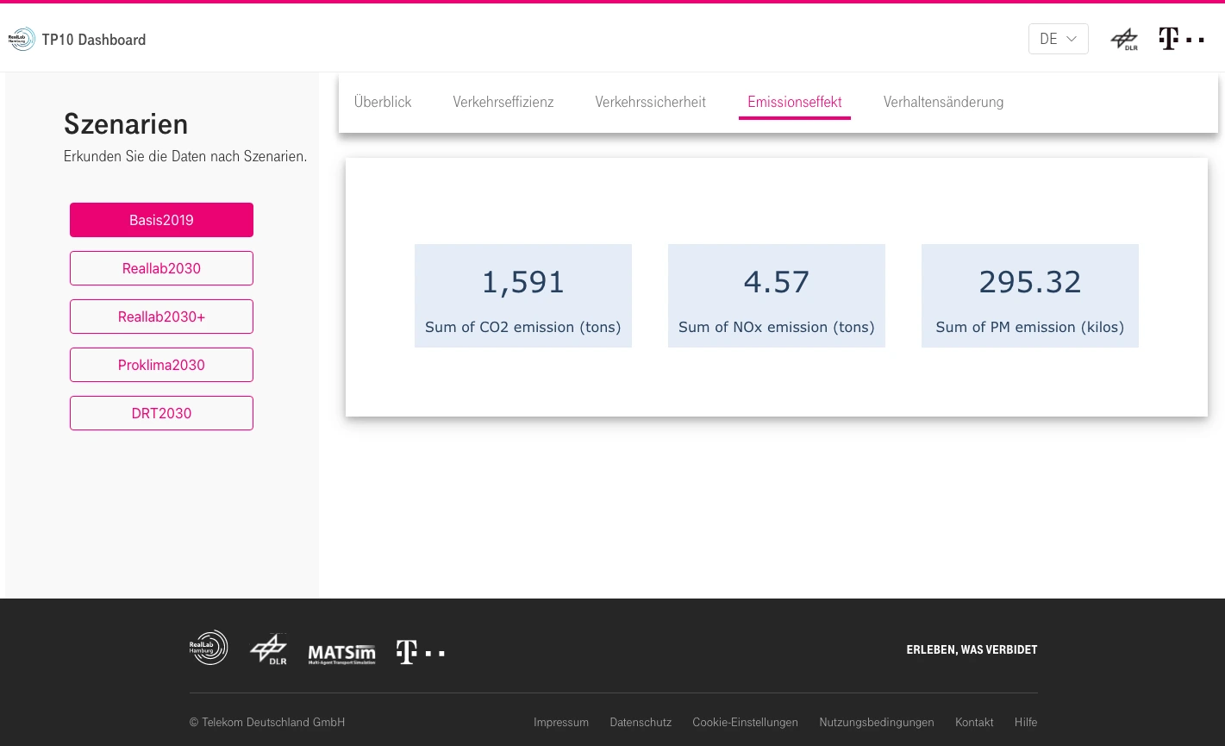Viewport: 1225px width, 746px height.
Task: Click the DLR logo in top bar
Action: pos(1124,40)
